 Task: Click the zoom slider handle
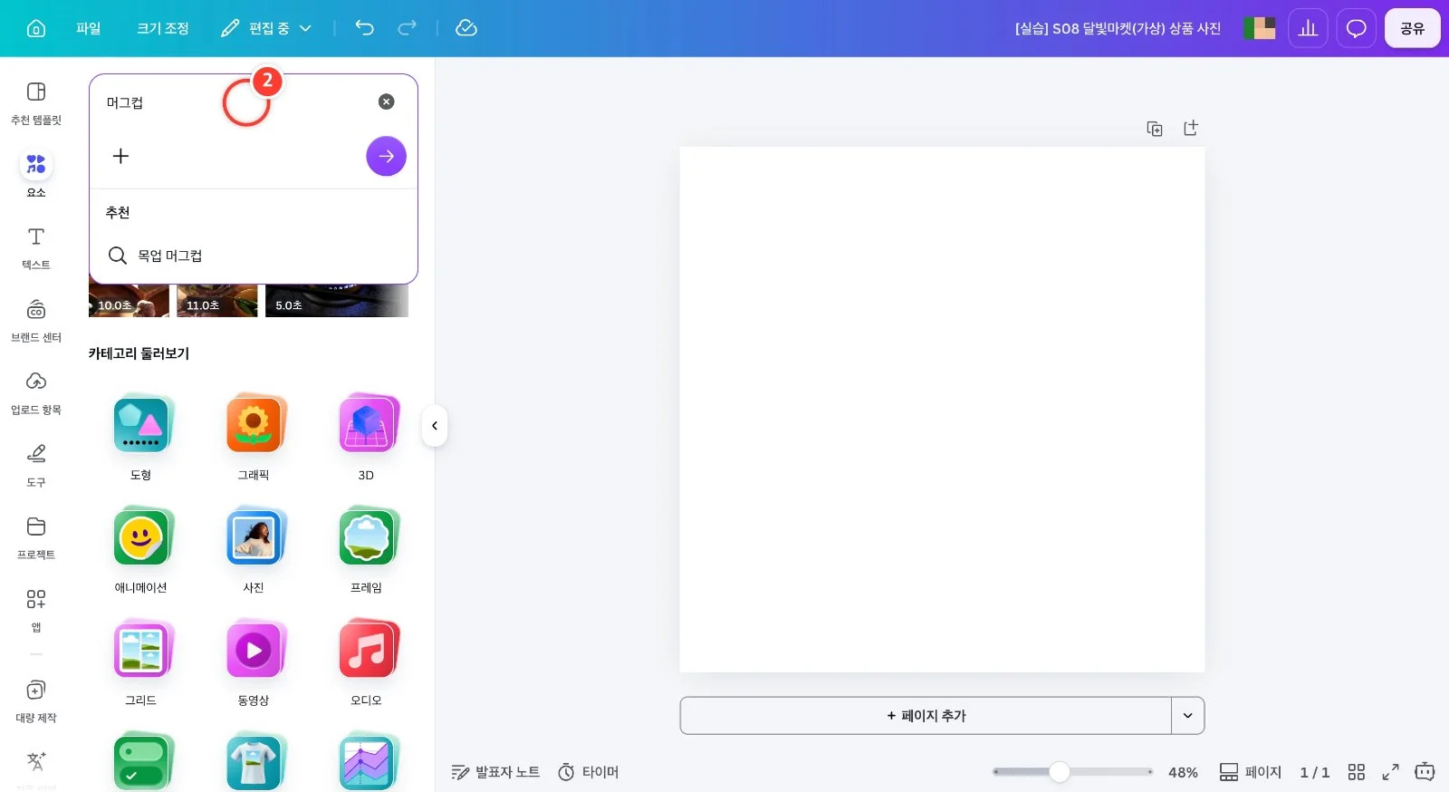click(1060, 772)
